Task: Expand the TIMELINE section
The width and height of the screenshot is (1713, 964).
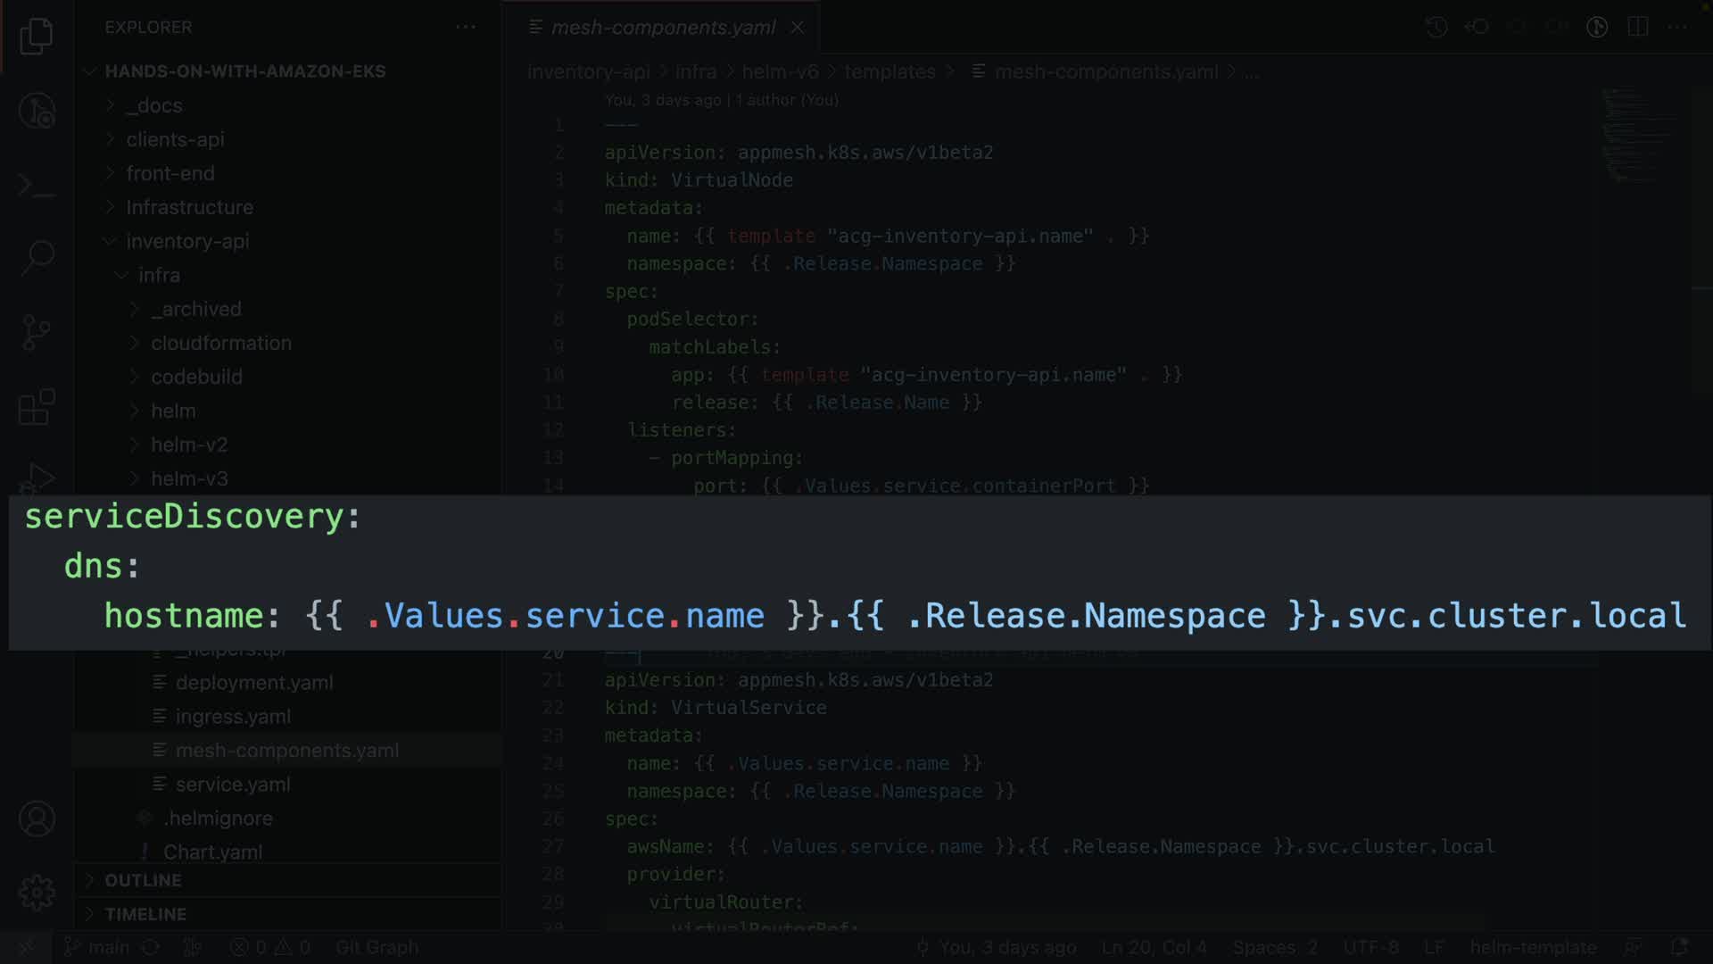Action: click(145, 914)
